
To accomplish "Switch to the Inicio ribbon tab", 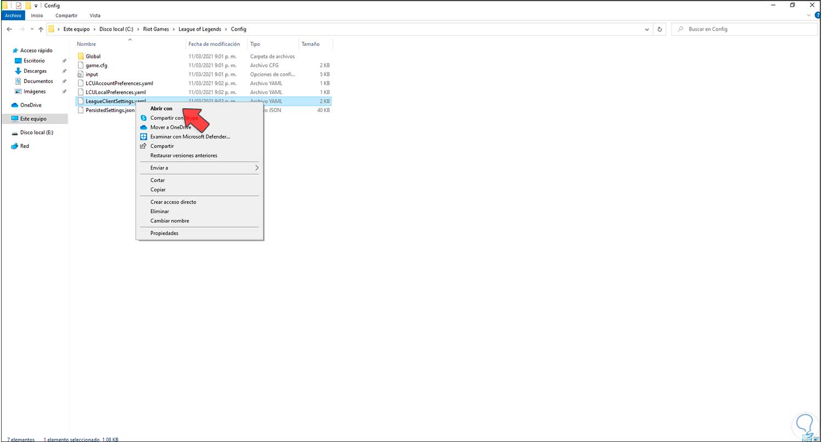I will point(37,16).
